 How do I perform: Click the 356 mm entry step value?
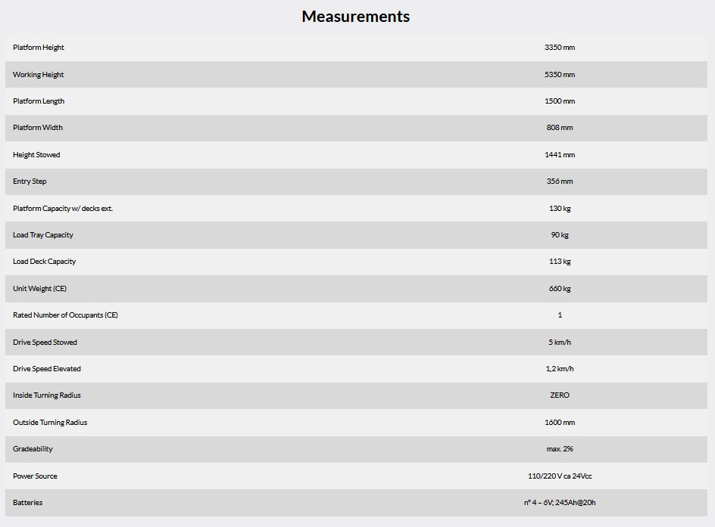tap(559, 181)
